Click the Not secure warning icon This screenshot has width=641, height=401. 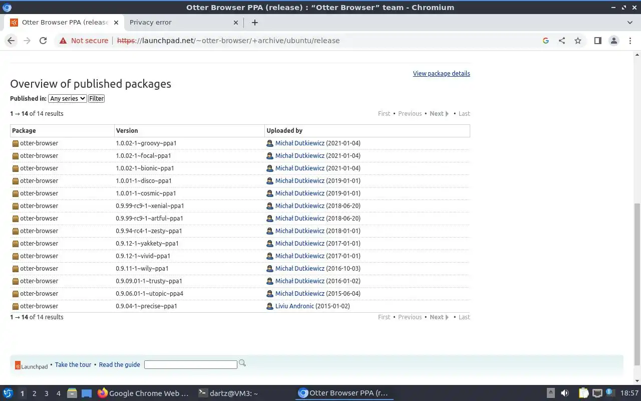63,41
